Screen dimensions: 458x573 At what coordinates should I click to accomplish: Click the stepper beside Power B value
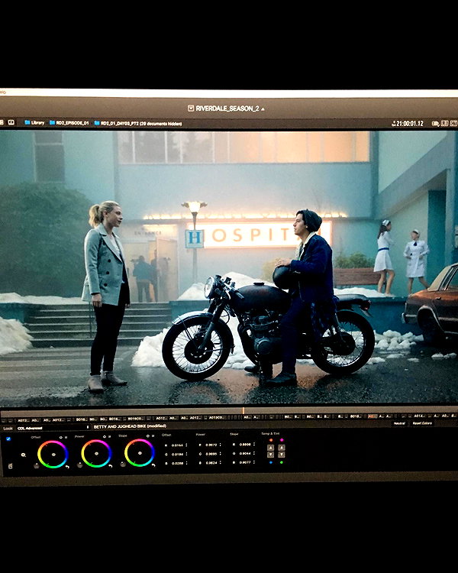221,463
